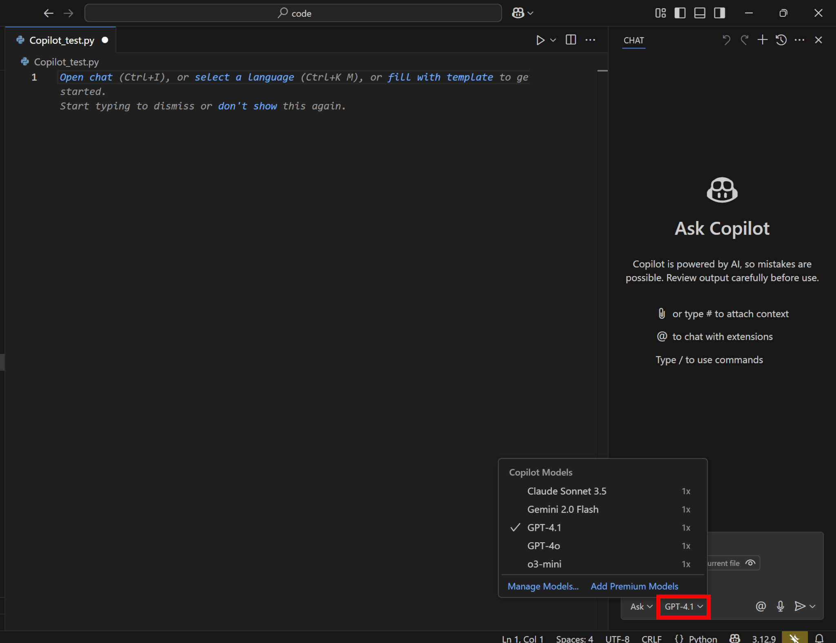Click unsaved dot on Copilot_test.py tab
The height and width of the screenshot is (643, 836).
(x=105, y=40)
